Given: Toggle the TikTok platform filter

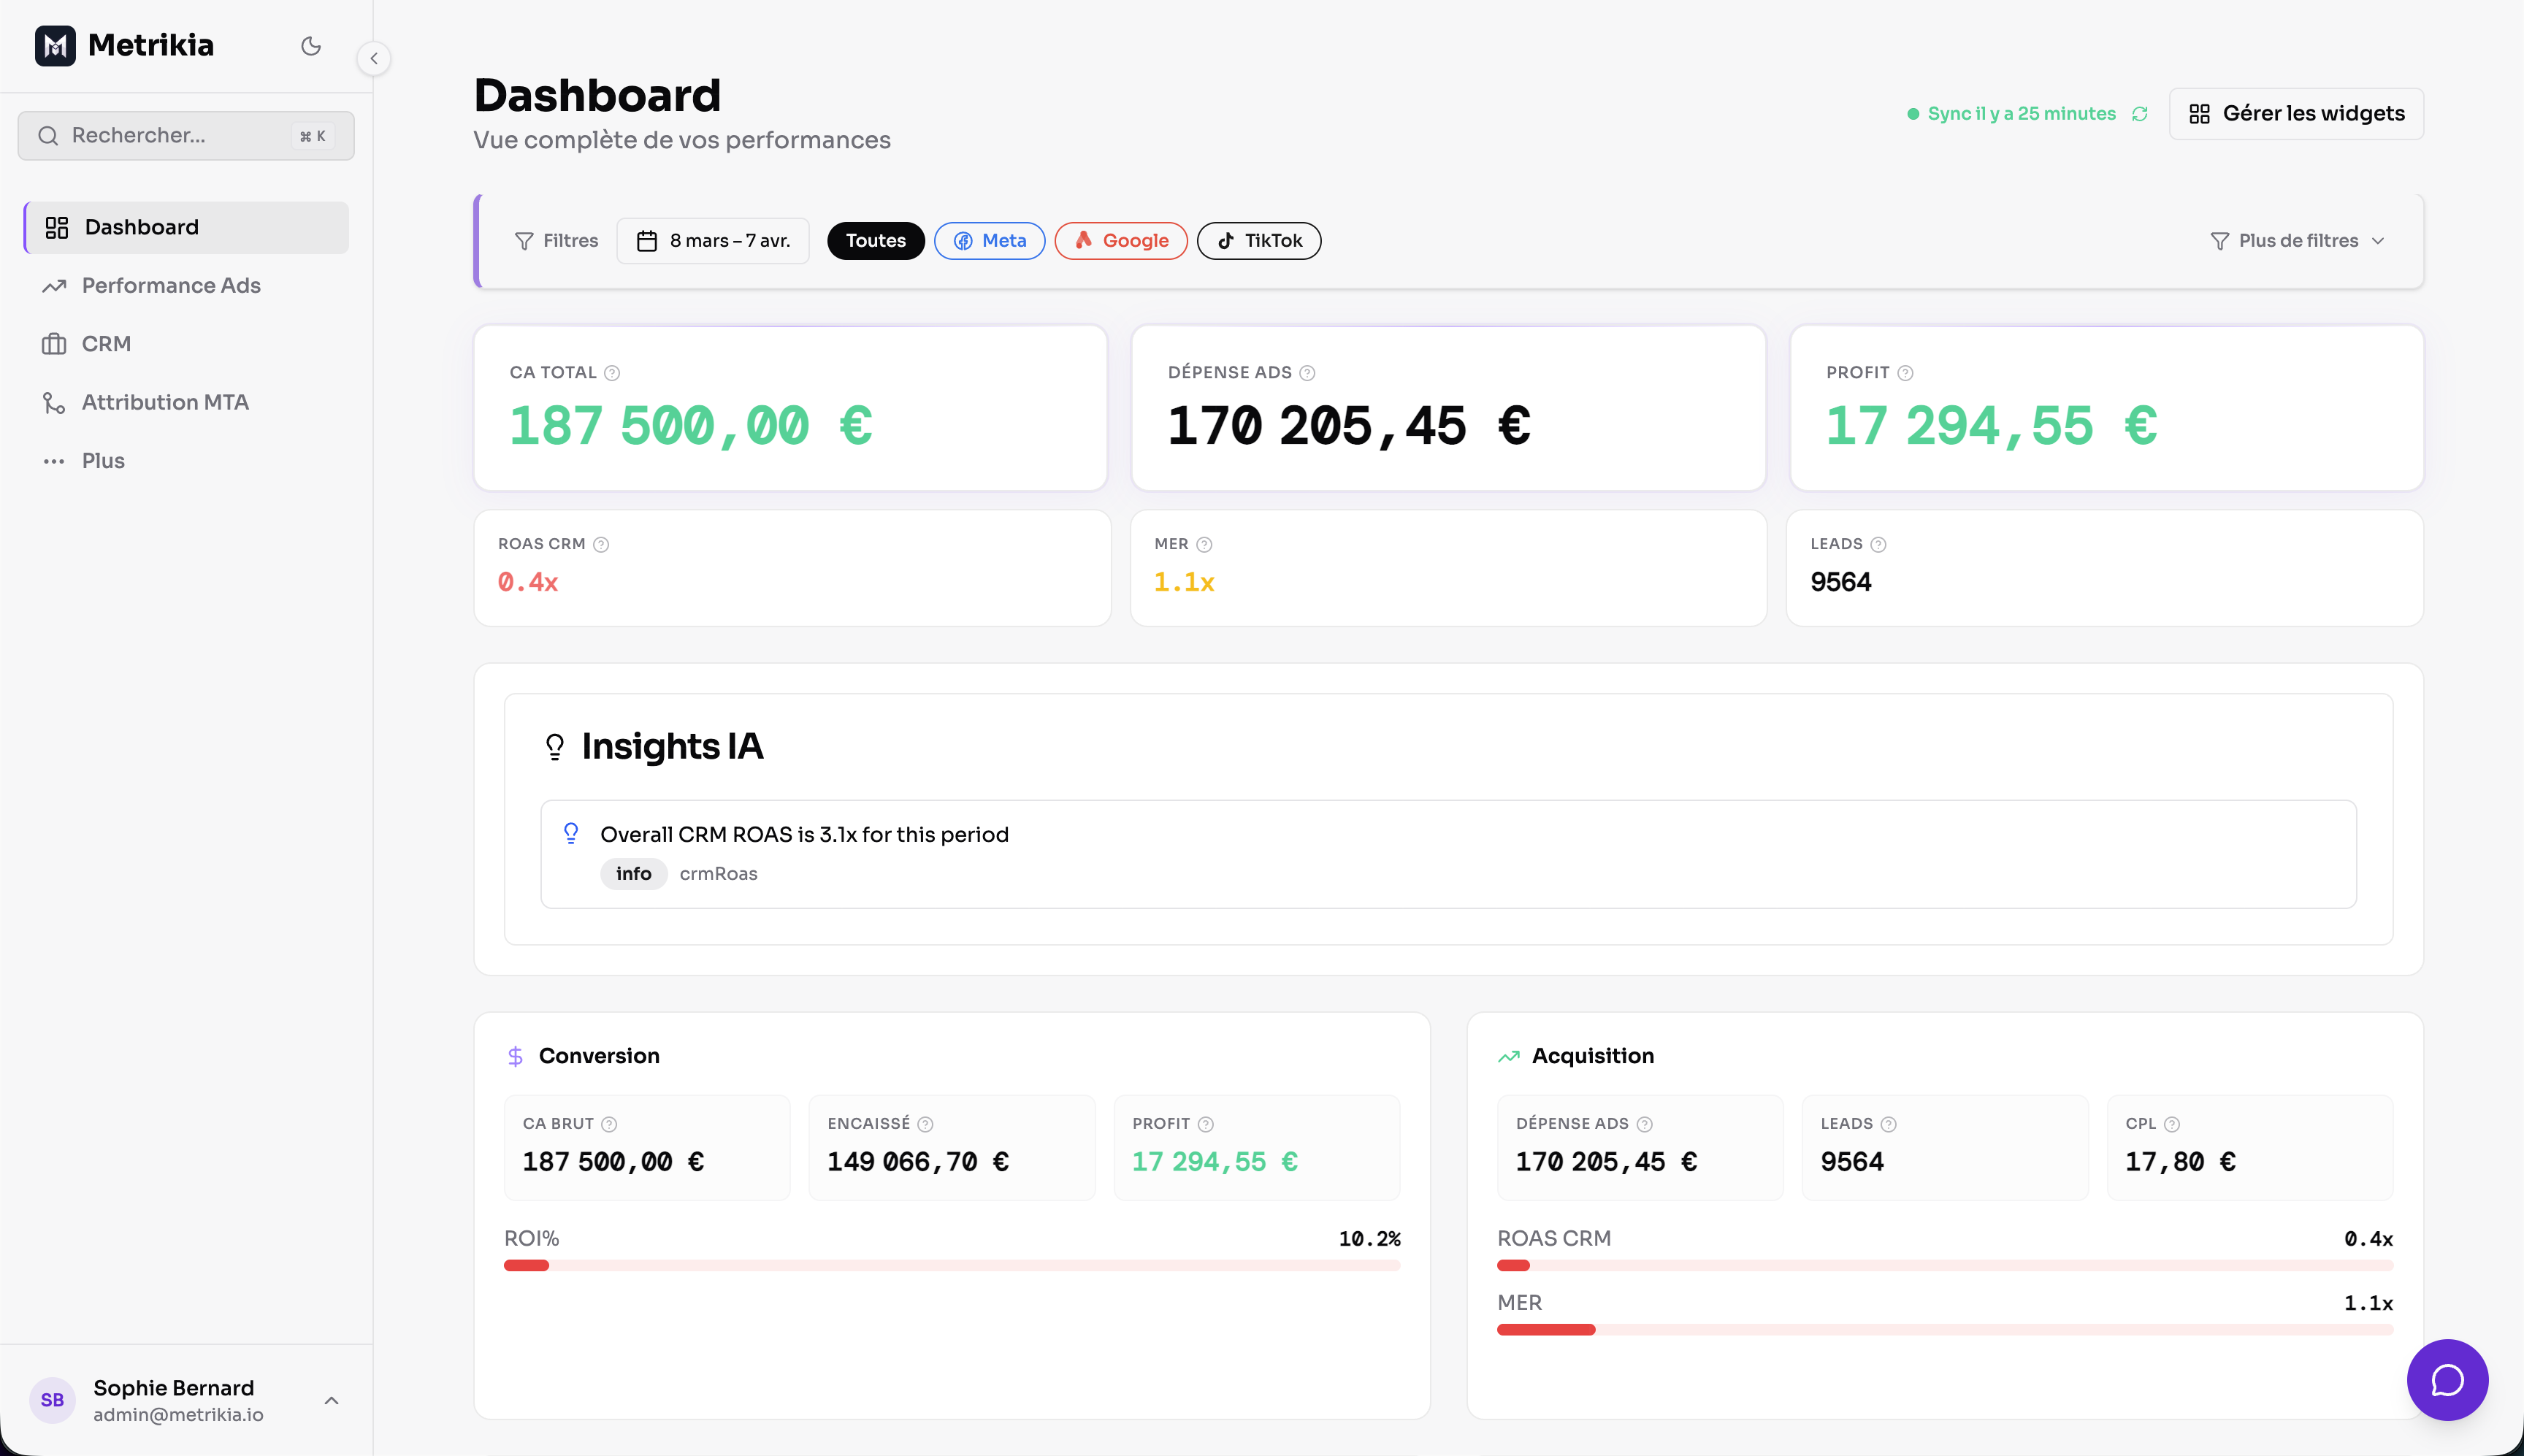Looking at the screenshot, I should click(x=1258, y=240).
